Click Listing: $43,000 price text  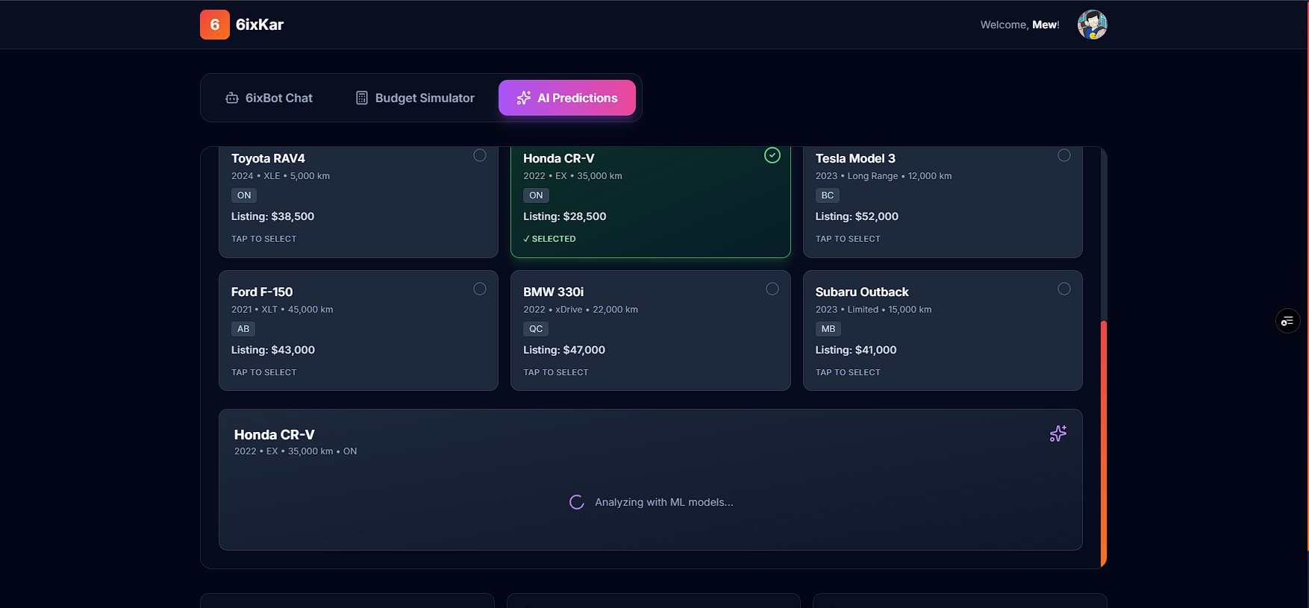[273, 350]
